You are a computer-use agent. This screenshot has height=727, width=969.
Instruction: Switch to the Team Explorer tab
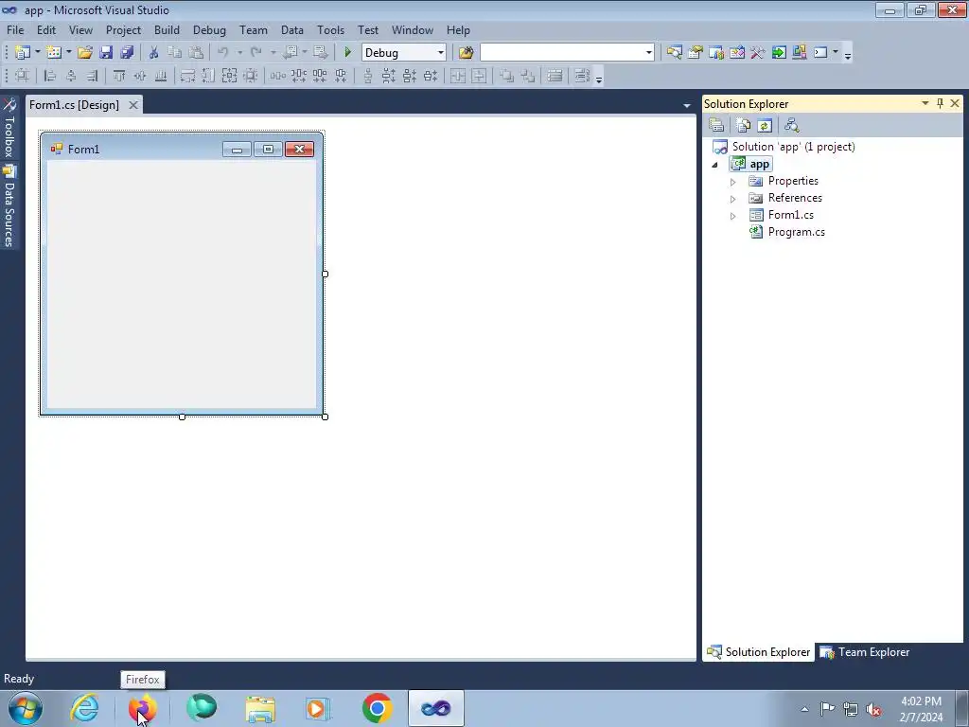[x=865, y=652]
